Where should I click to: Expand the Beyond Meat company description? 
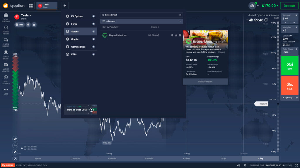[x=221, y=52]
